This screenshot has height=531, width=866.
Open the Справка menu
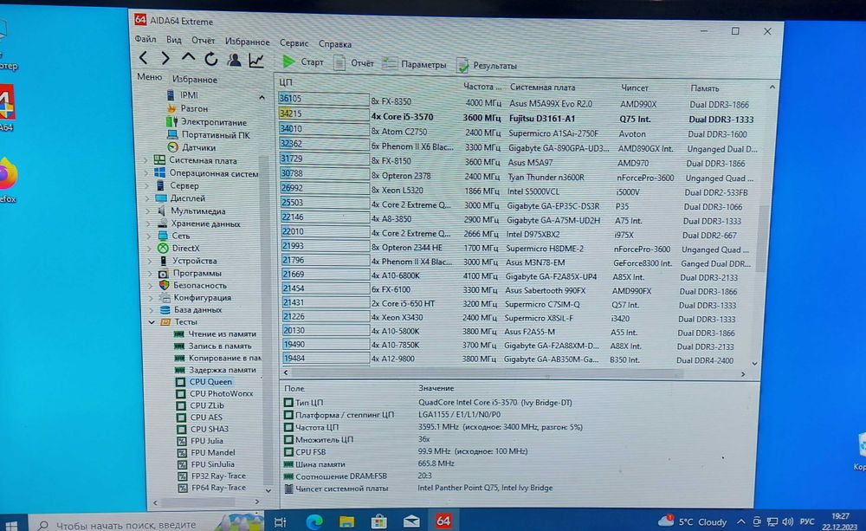click(335, 43)
